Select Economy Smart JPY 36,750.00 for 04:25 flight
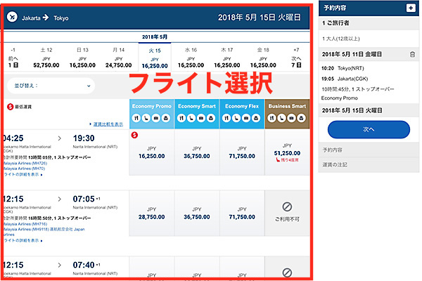 click(197, 152)
